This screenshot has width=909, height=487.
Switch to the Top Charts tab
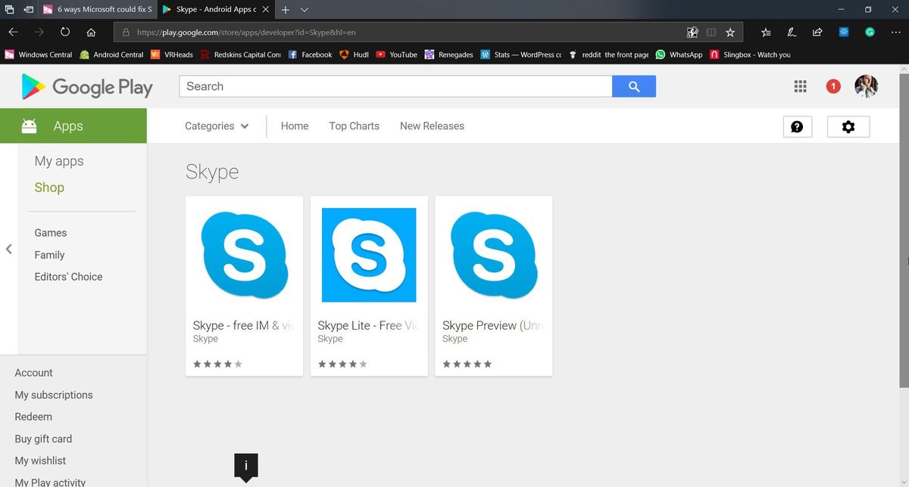(354, 126)
